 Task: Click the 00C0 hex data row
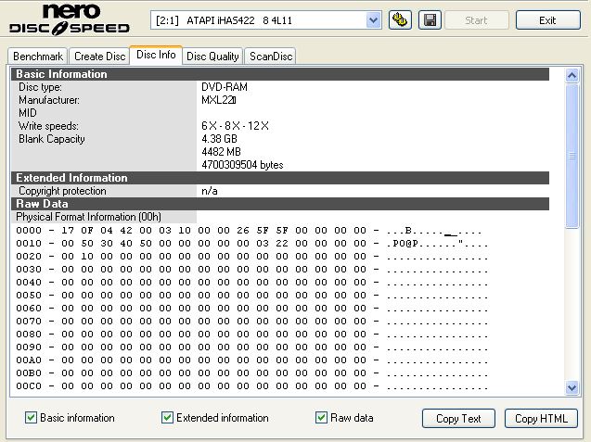251,386
